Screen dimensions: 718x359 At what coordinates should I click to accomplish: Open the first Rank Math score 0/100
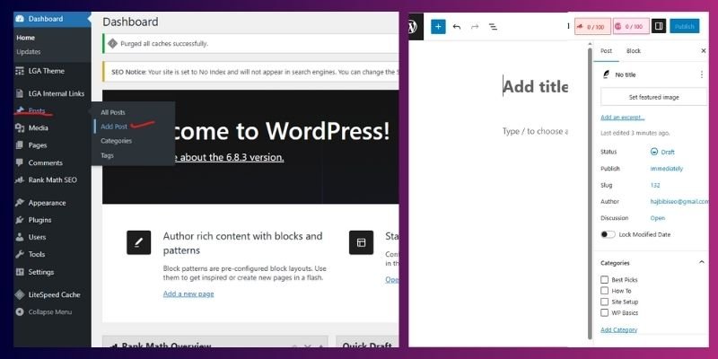[591, 27]
